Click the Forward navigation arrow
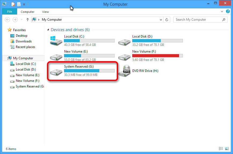This screenshot has height=154, width=233. pyautogui.click(x=15, y=20)
